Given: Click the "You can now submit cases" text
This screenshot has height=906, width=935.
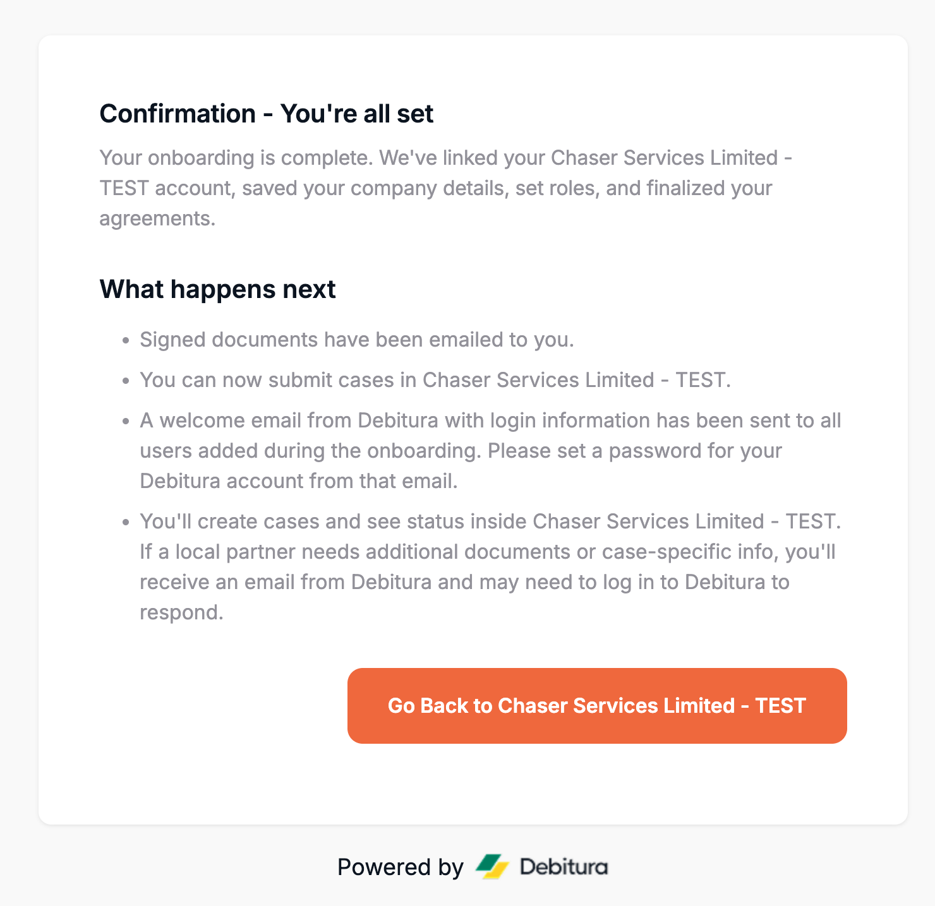Looking at the screenshot, I should (435, 380).
